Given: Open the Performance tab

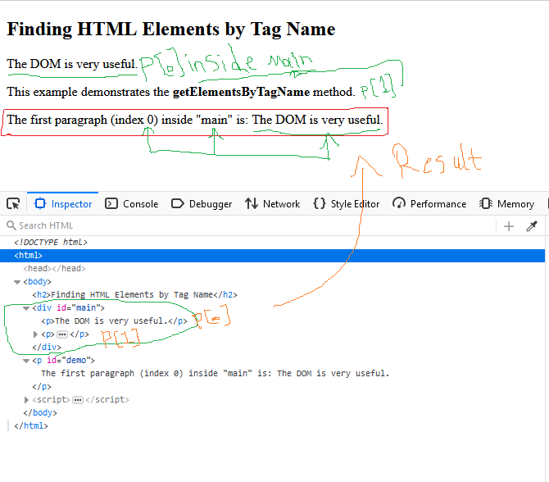Looking at the screenshot, I should point(429,203).
